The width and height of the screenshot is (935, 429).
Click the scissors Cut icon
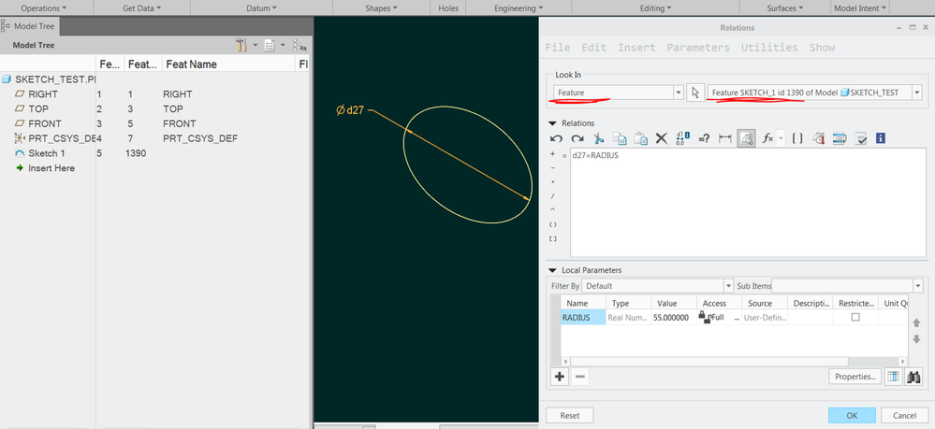599,138
